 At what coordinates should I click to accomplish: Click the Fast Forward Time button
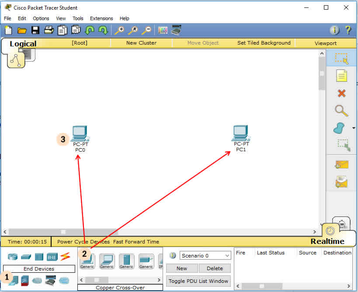pyautogui.click(x=134, y=241)
